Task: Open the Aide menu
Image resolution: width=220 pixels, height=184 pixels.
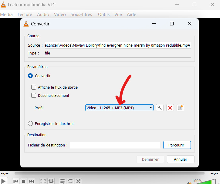Action: [131, 15]
